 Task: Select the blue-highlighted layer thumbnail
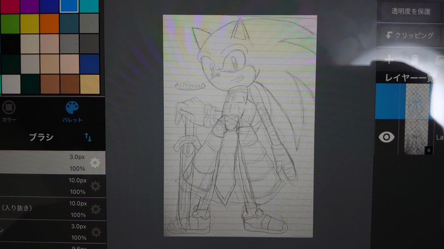417,101
